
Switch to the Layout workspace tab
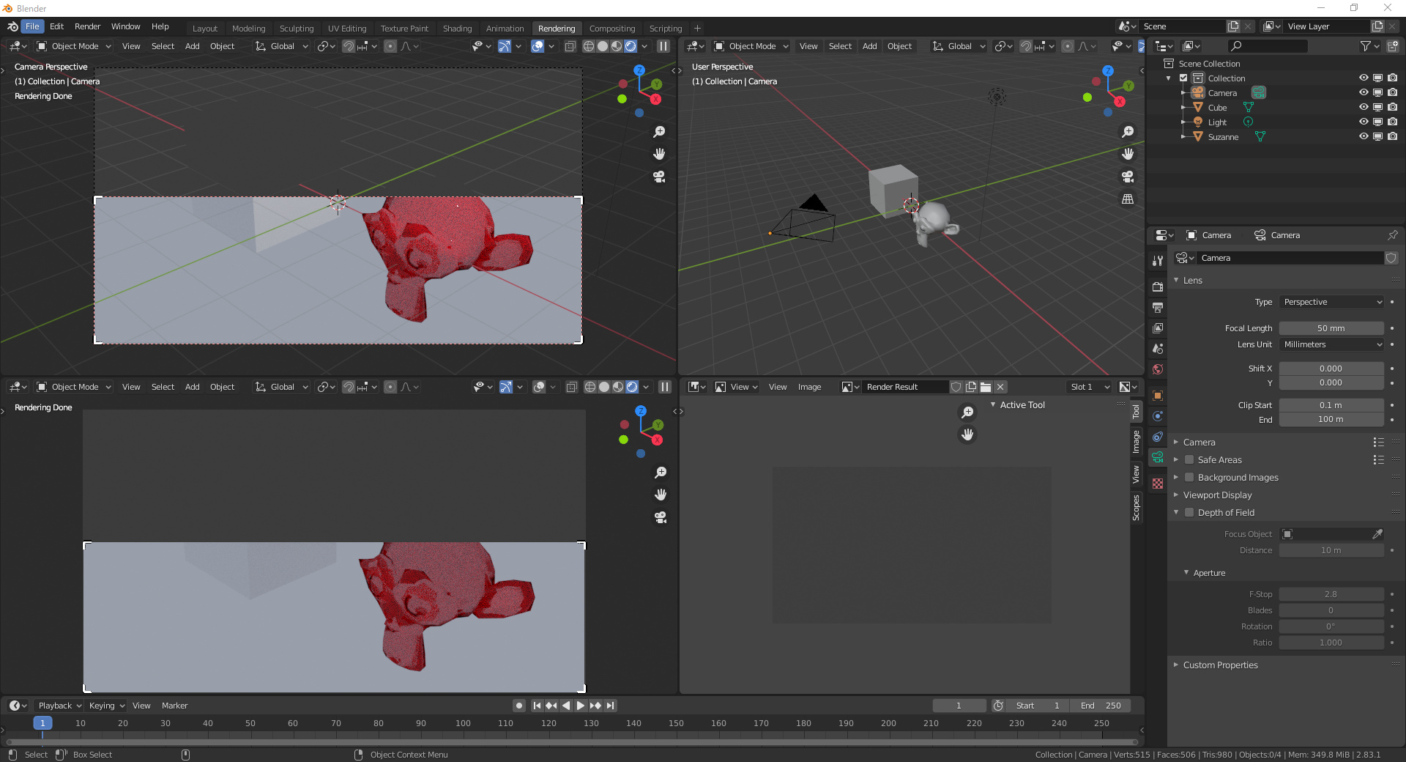[x=205, y=29]
